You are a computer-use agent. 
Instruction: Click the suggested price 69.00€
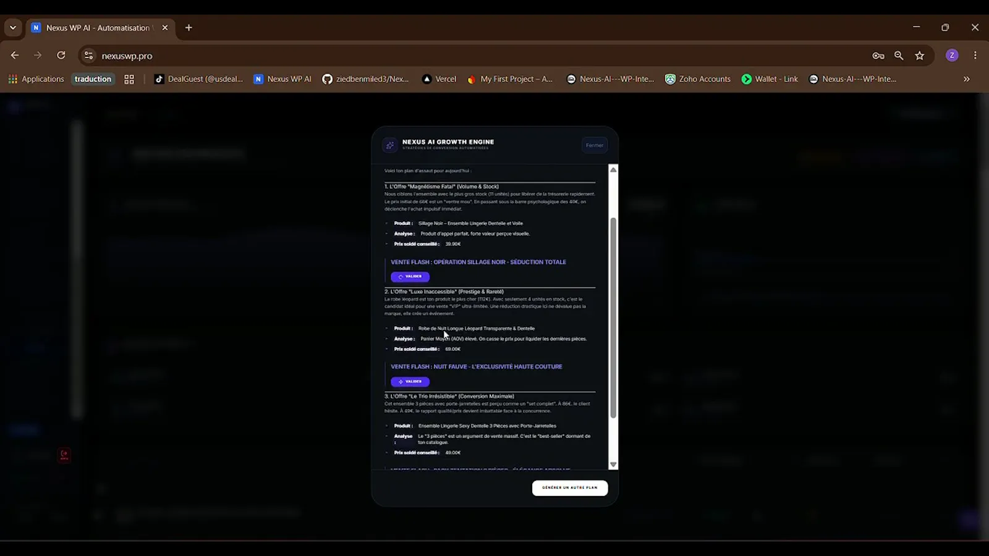(x=453, y=349)
